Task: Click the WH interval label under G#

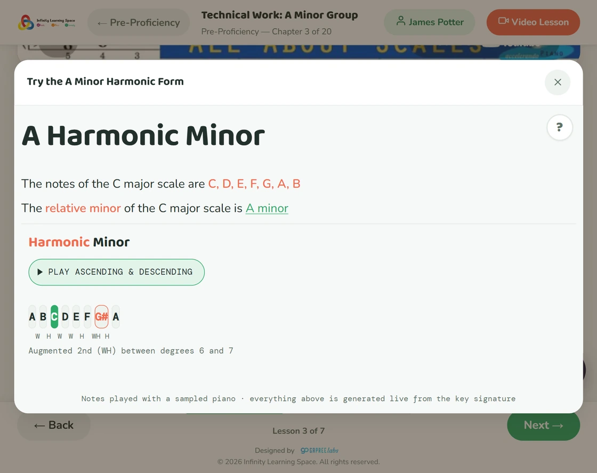Action: (x=96, y=337)
